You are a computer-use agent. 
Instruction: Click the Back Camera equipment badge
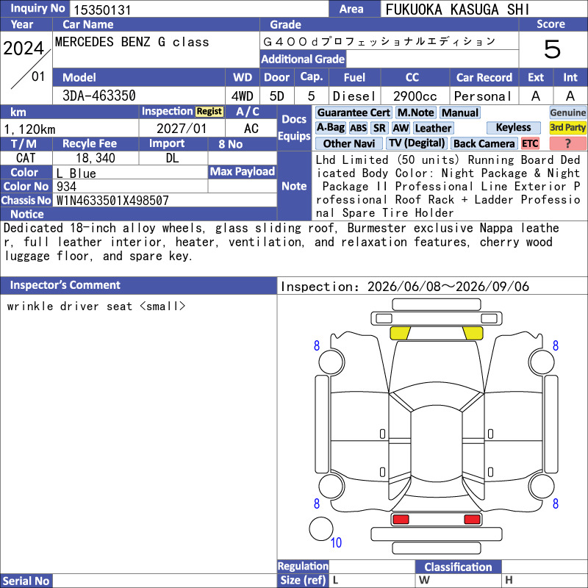(484, 143)
